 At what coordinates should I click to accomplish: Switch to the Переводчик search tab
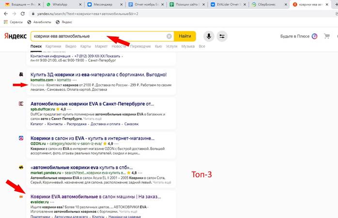tap(140, 46)
